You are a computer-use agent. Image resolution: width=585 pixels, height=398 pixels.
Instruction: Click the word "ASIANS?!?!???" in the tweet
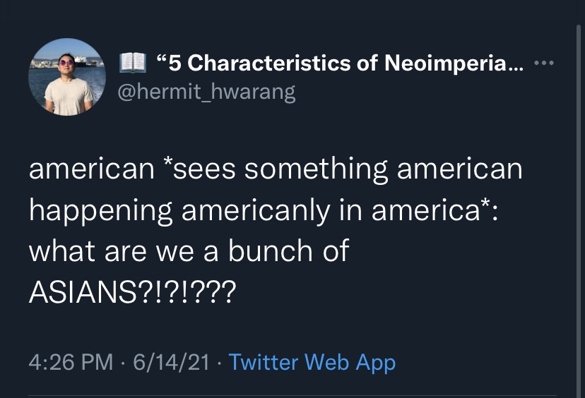coord(131,291)
